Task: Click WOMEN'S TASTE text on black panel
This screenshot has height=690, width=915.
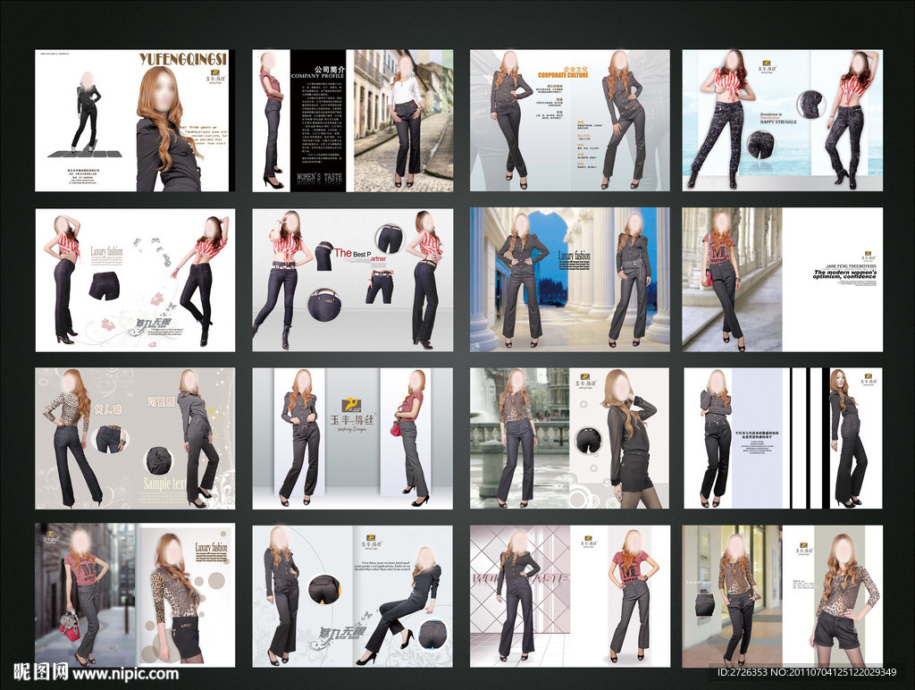Action: coord(319,176)
